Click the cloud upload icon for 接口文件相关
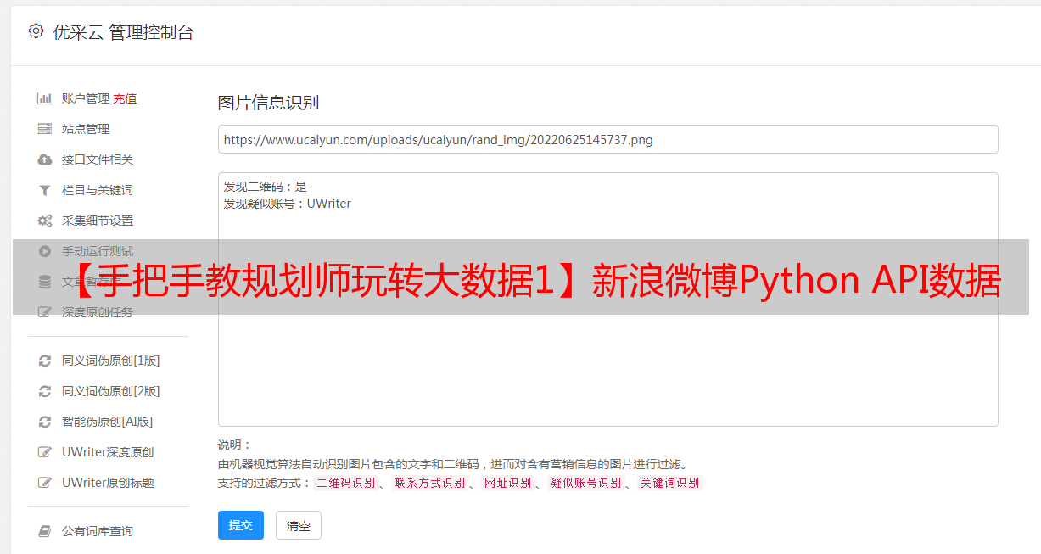Image resolution: width=1041 pixels, height=554 pixels. tap(45, 159)
